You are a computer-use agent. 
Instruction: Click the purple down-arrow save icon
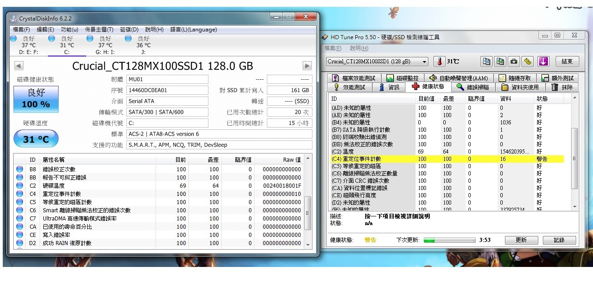tap(543, 61)
